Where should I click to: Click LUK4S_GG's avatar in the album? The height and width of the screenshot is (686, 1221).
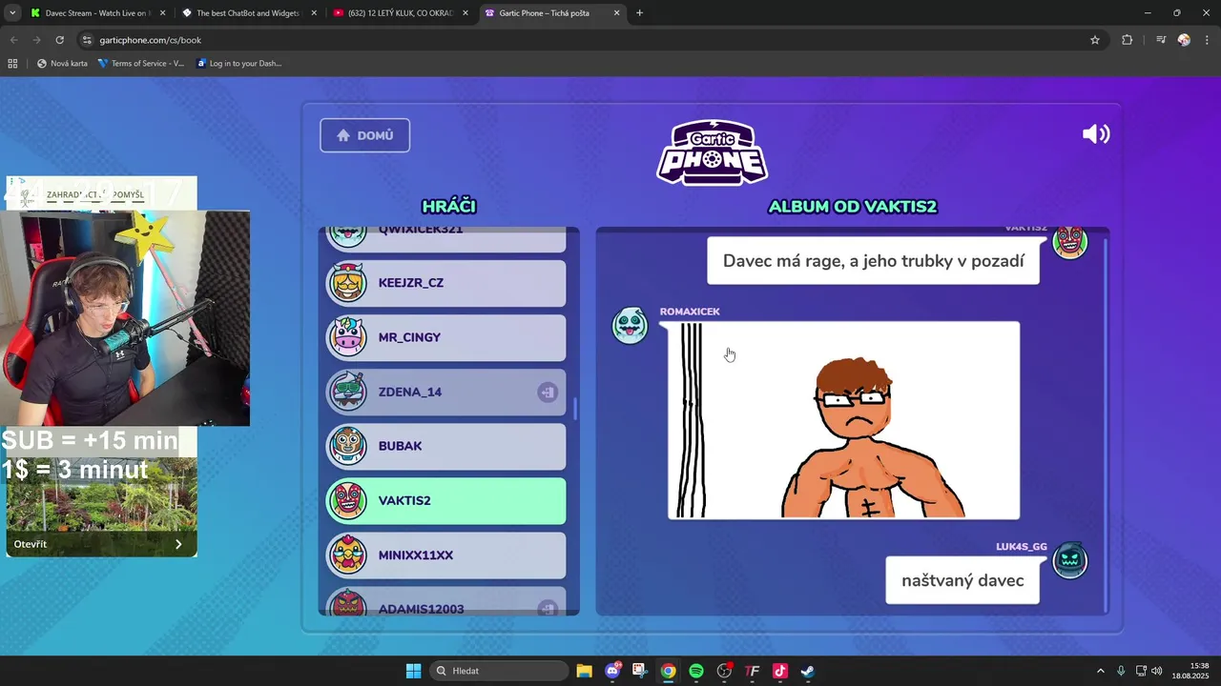click(x=1069, y=560)
